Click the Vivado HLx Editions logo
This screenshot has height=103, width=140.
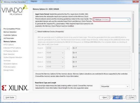[x=15, y=10]
